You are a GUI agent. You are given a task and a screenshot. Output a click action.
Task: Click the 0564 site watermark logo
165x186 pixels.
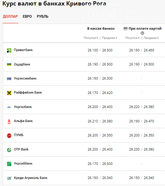coord(102,14)
